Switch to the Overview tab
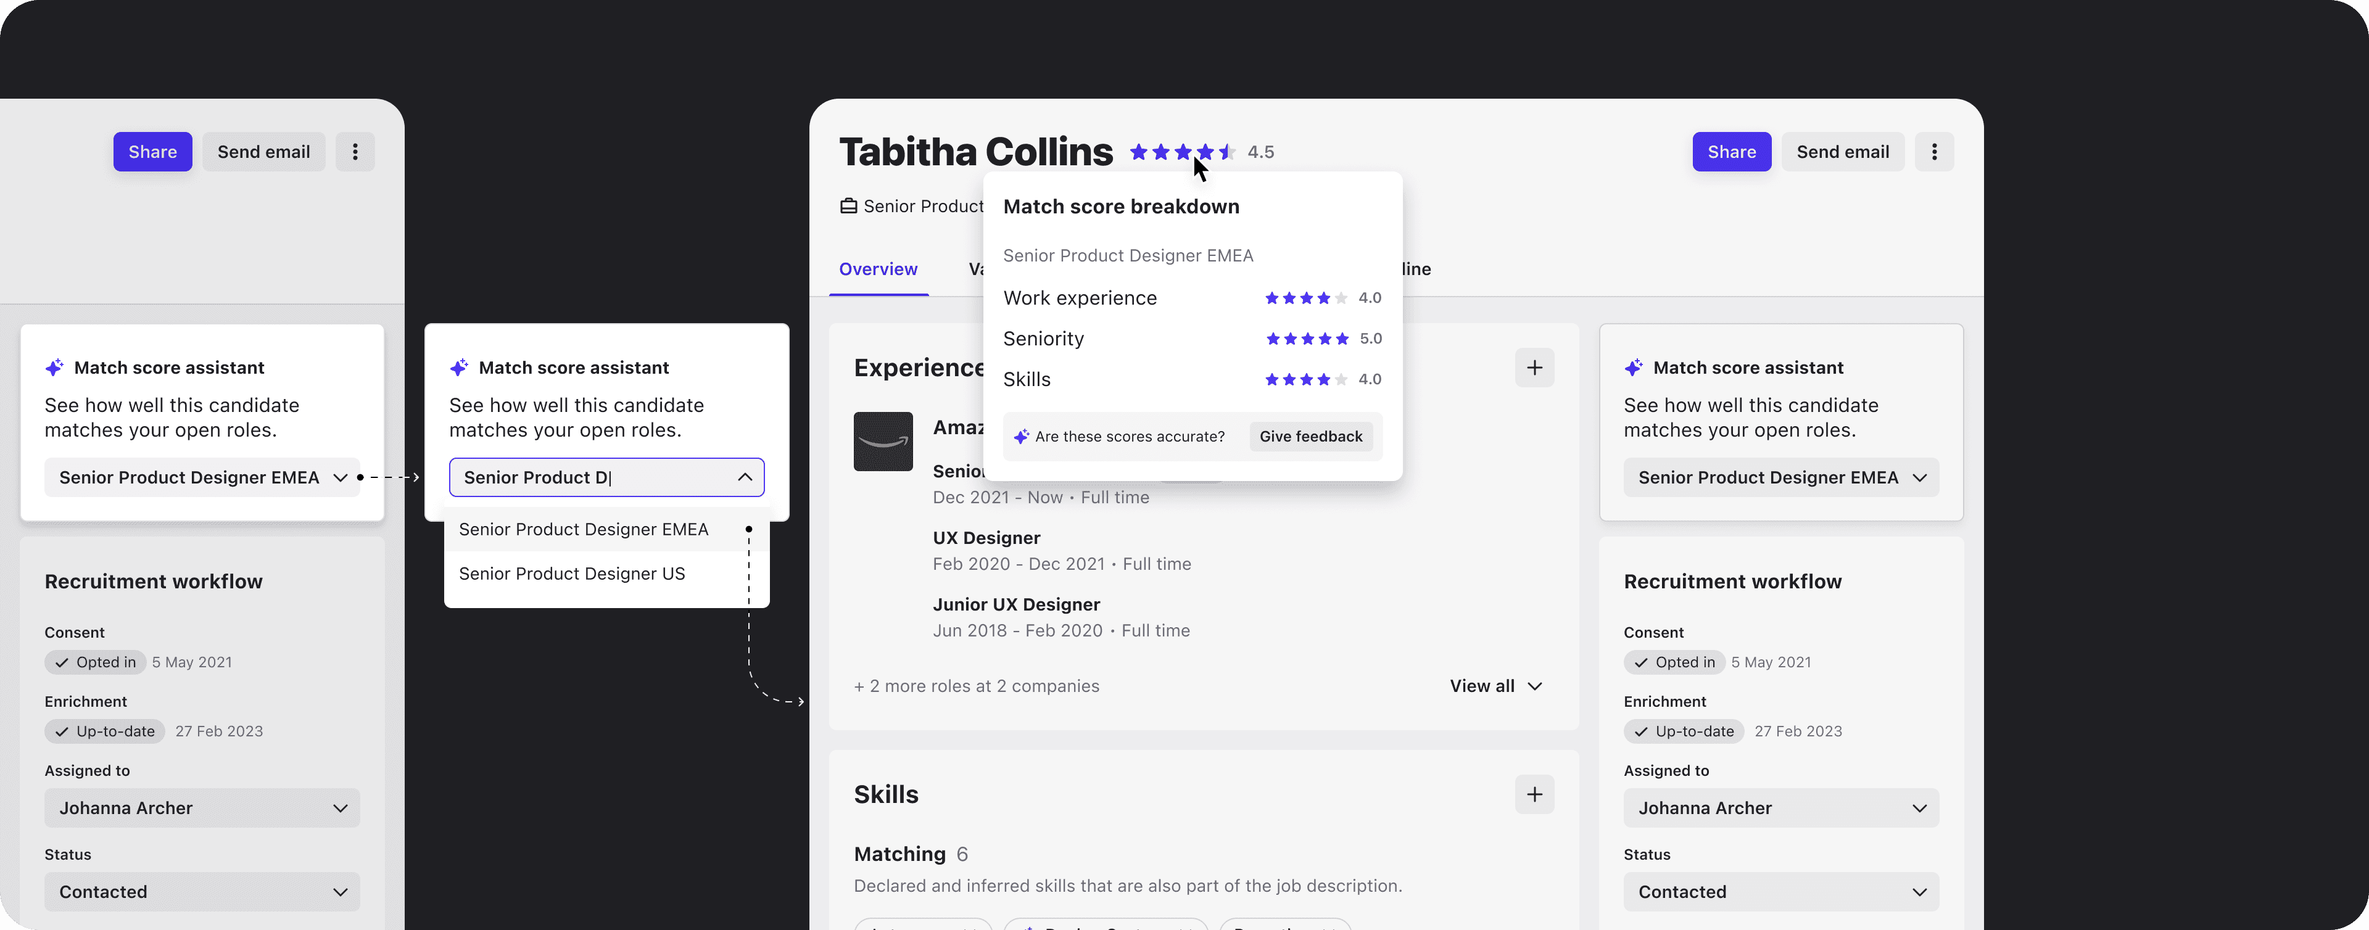The image size is (2369, 930). 877,270
